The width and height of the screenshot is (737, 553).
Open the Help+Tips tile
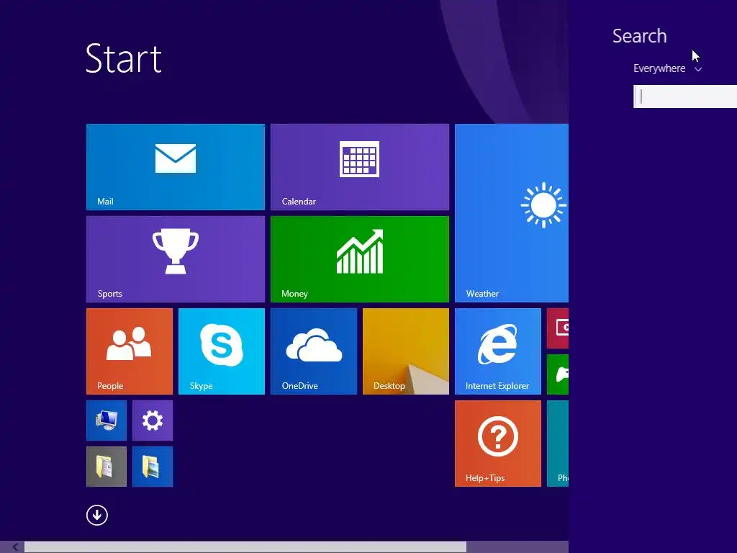498,444
